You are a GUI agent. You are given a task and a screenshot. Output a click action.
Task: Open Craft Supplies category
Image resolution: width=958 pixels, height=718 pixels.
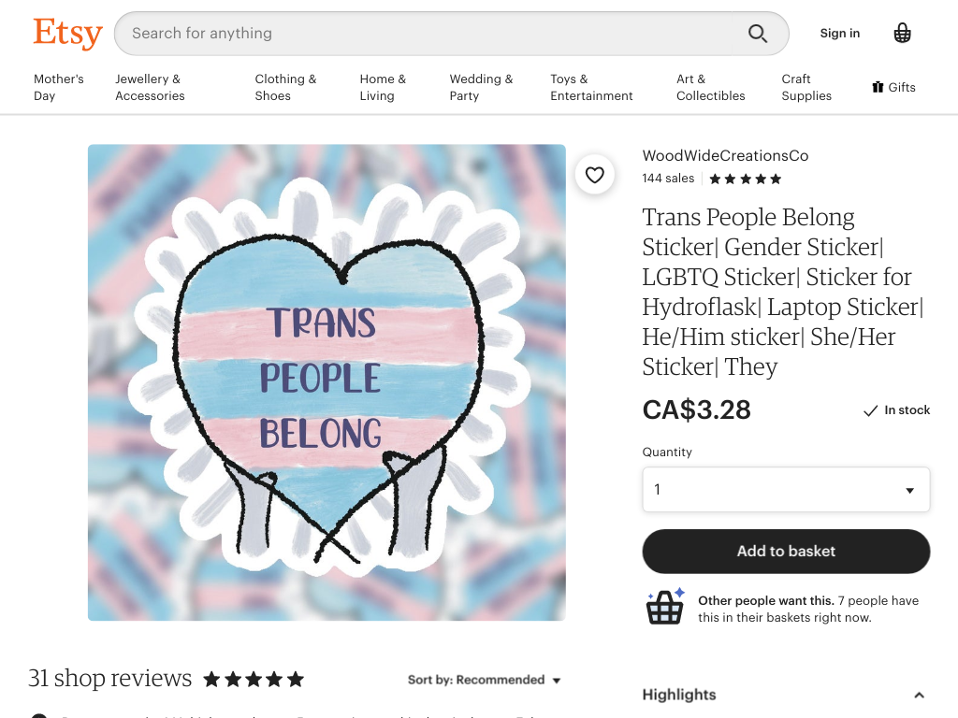(806, 87)
